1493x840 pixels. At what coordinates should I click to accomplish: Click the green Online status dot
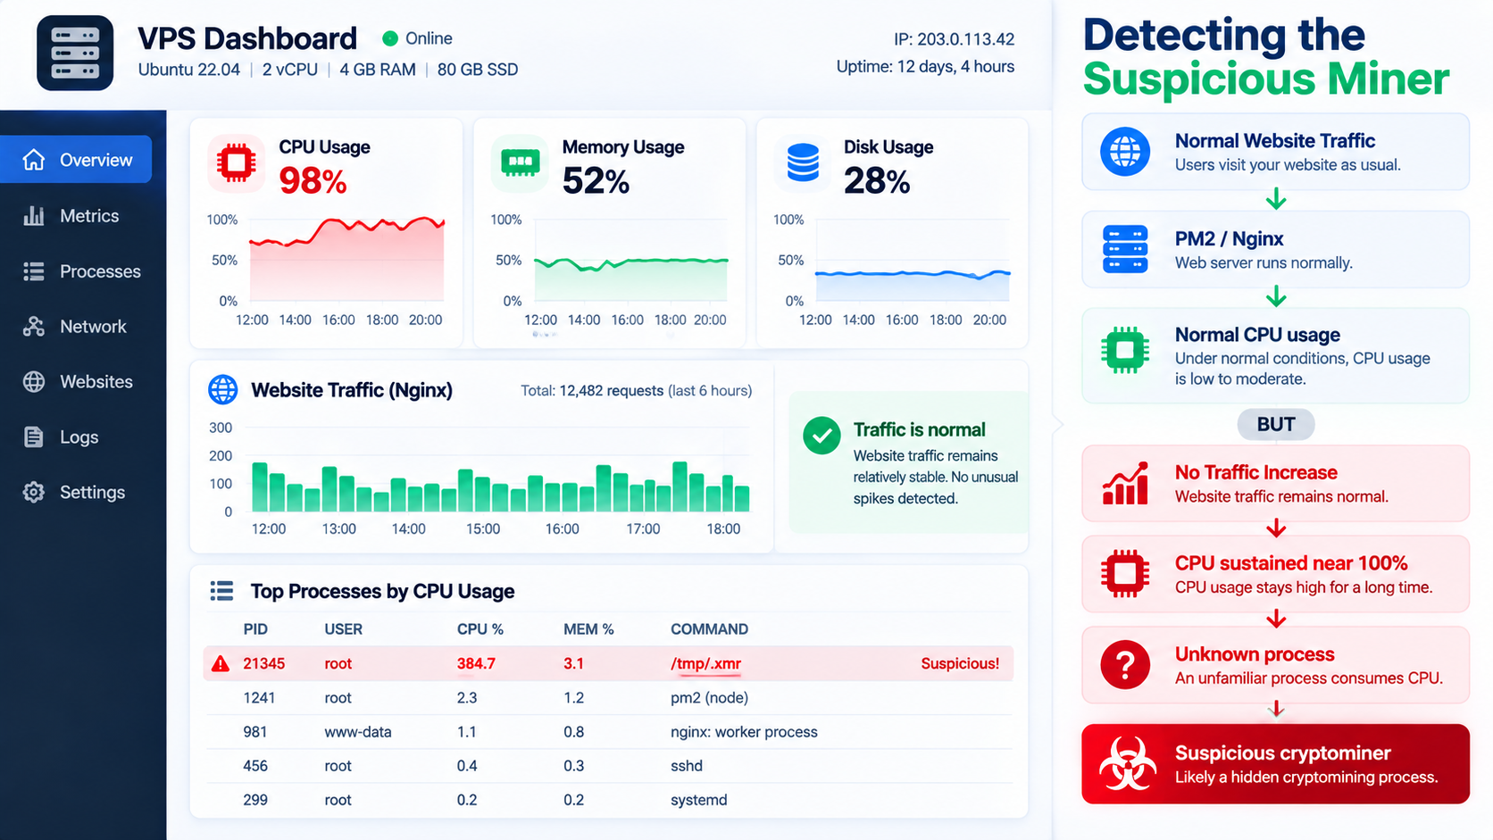[x=390, y=38]
